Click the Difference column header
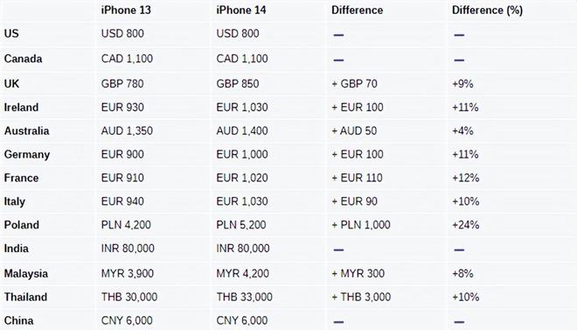 coord(357,10)
